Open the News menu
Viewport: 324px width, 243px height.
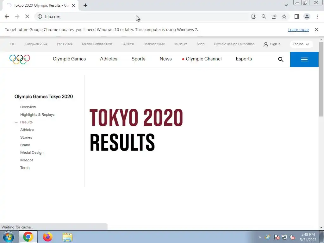(166, 59)
